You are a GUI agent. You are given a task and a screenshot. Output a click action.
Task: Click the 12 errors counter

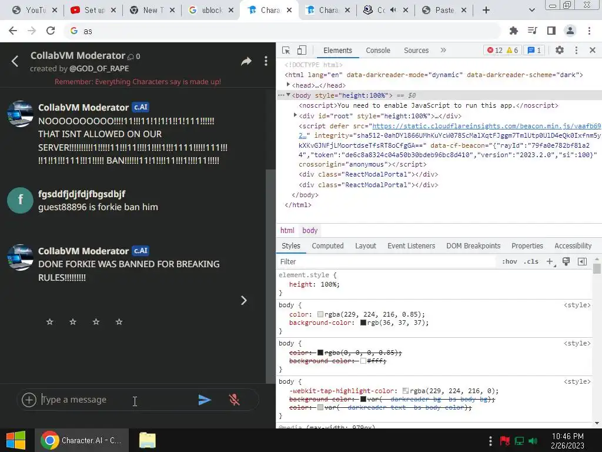(x=495, y=51)
